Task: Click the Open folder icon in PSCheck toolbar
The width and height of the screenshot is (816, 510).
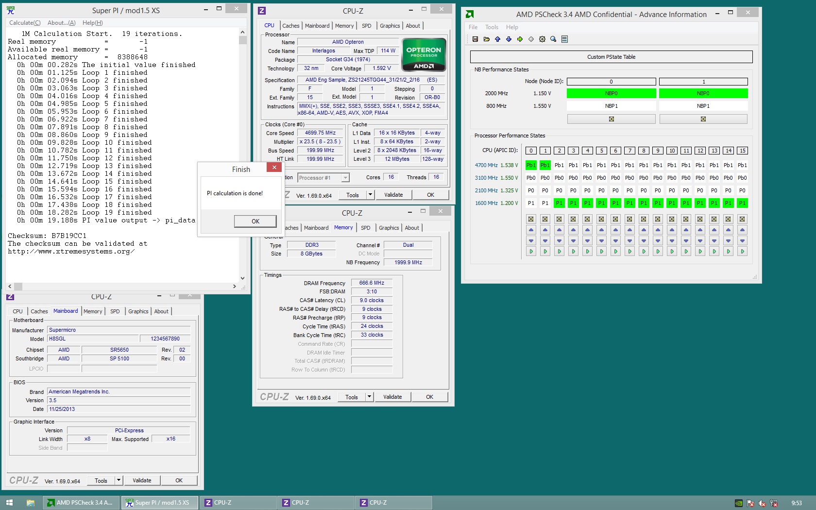Action: [x=486, y=39]
